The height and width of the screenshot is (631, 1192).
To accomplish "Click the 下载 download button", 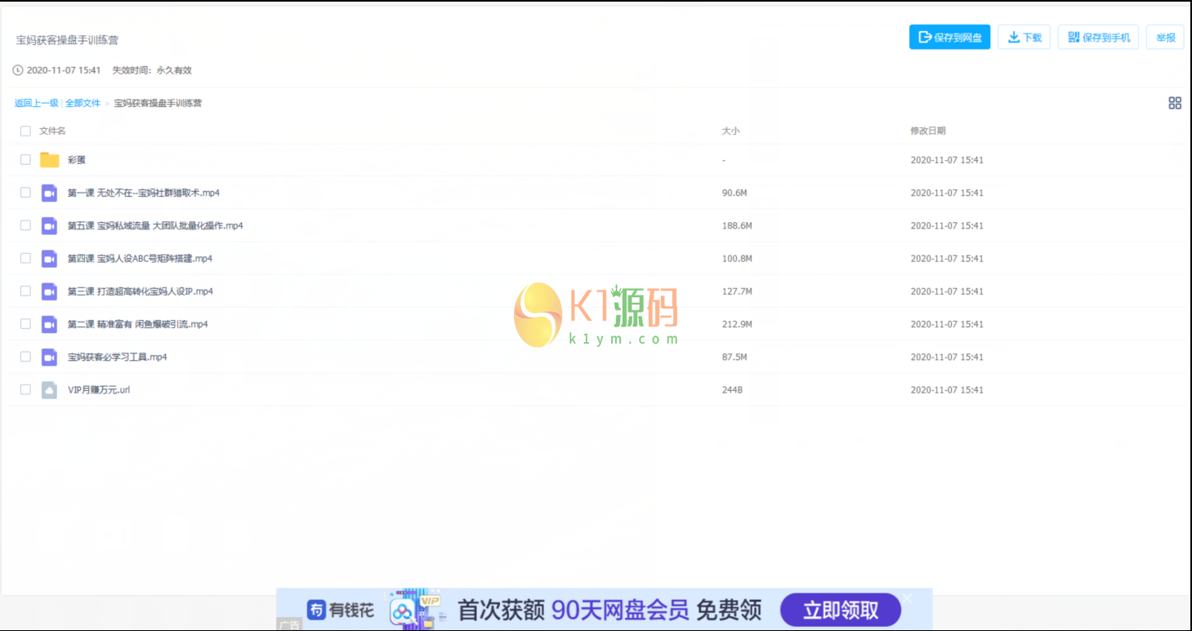I will pos(1024,37).
